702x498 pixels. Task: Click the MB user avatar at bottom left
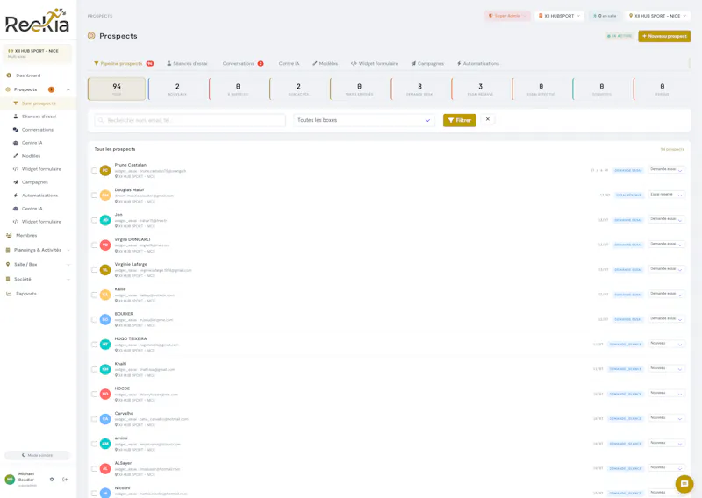point(10,480)
